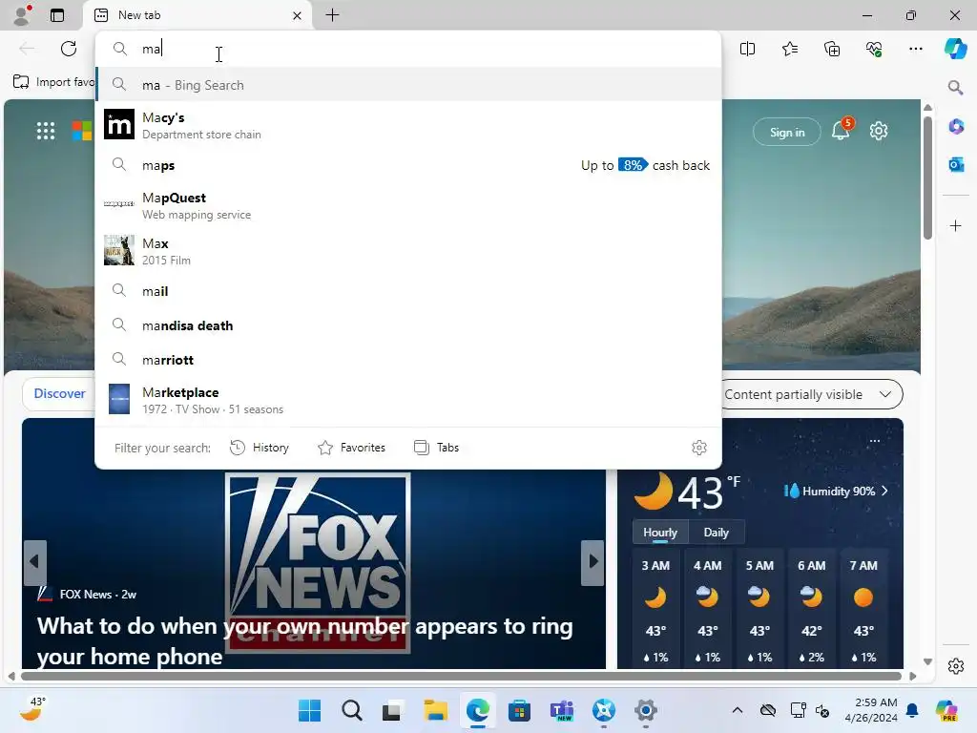Screen dimensions: 977x733
Task: Go to next news slide arrow
Action: 592,563
